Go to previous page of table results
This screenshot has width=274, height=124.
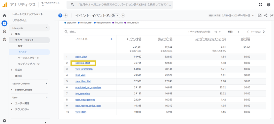(x=248, y=32)
